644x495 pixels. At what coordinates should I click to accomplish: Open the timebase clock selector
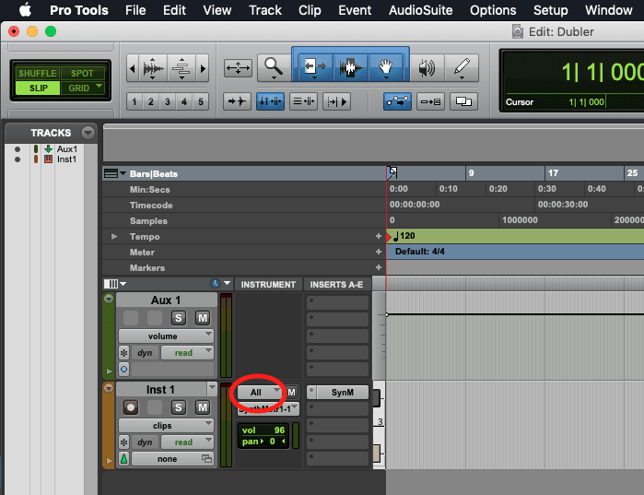pos(220,283)
